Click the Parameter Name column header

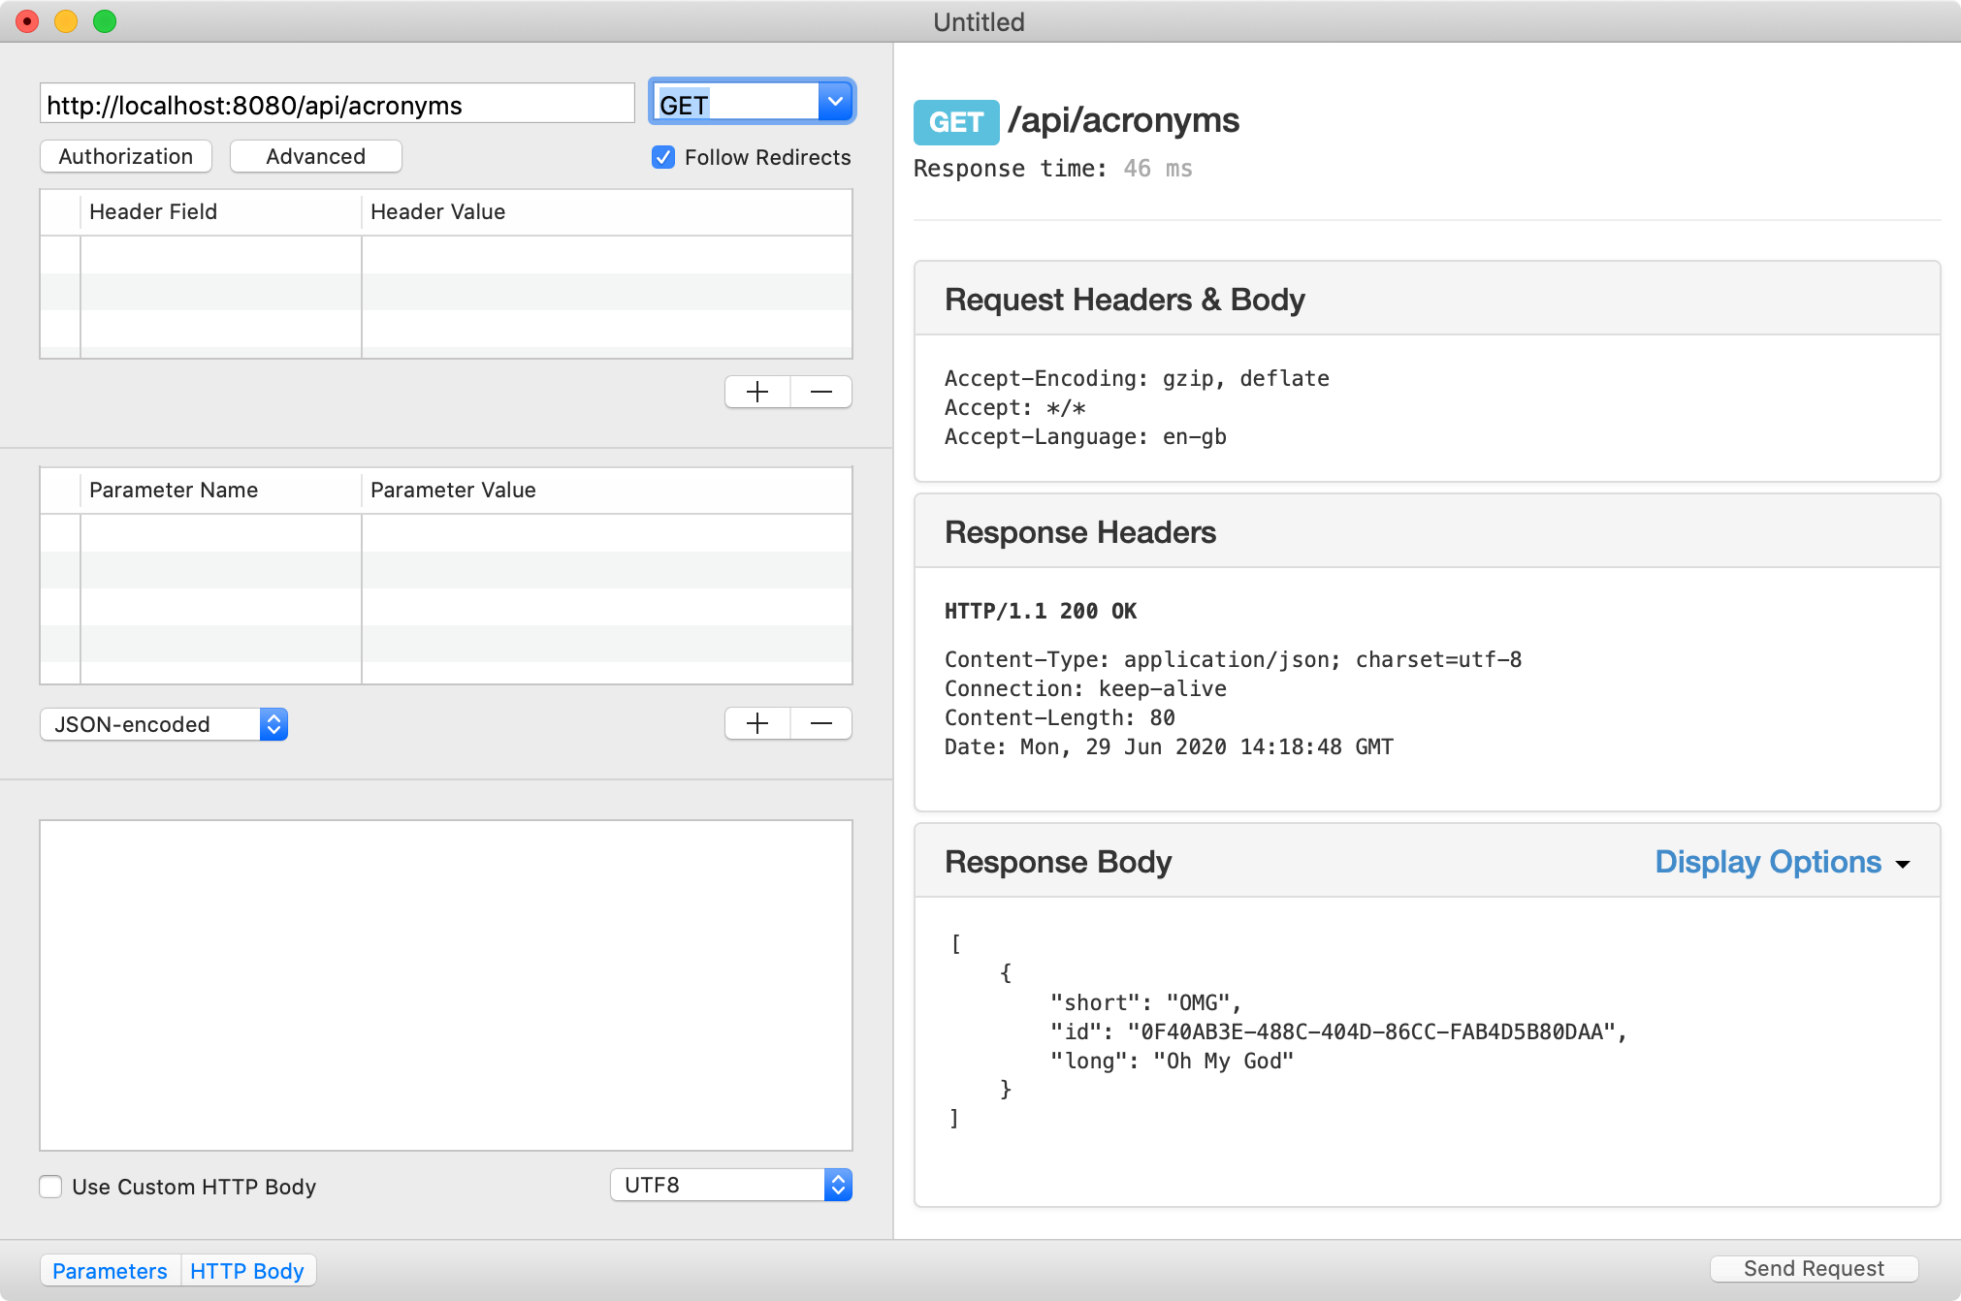(x=220, y=490)
